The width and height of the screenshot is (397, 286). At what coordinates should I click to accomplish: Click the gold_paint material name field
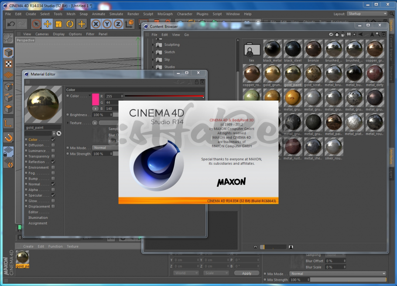(43, 128)
